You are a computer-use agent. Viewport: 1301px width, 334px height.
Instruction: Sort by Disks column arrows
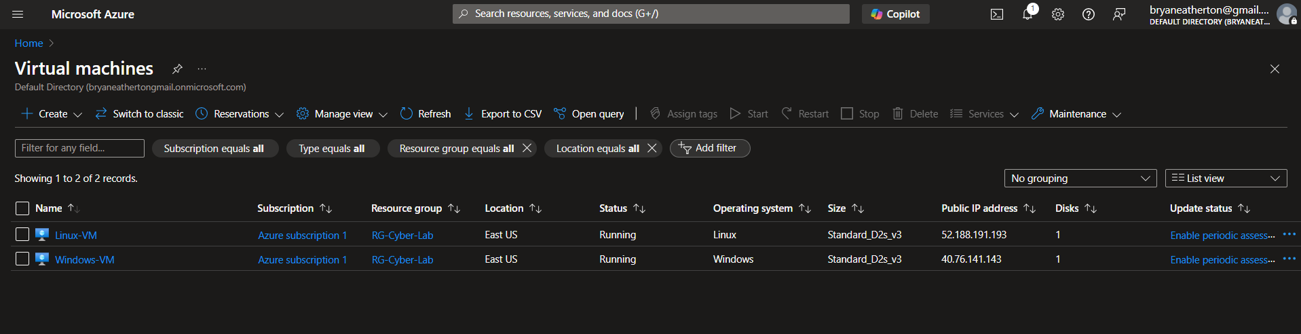(1091, 208)
